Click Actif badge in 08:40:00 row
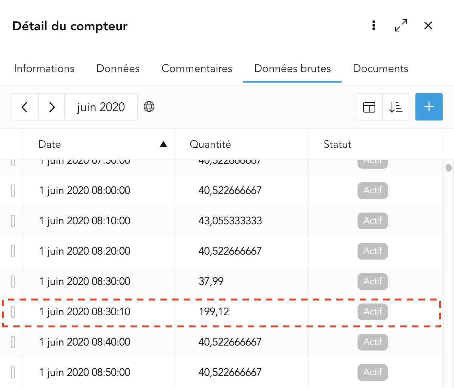This screenshot has height=388, width=454. click(373, 342)
